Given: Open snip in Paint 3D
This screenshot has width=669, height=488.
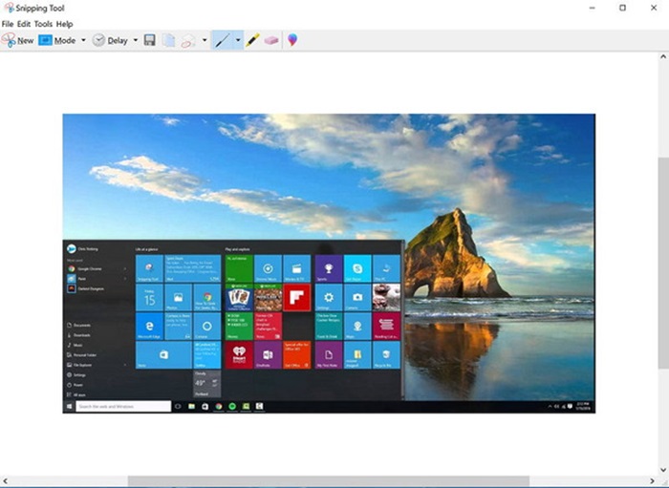Looking at the screenshot, I should tap(292, 40).
